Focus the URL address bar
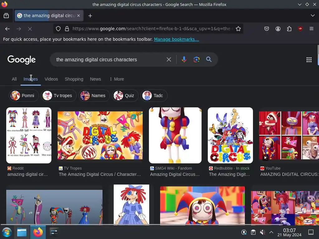 coord(152,29)
